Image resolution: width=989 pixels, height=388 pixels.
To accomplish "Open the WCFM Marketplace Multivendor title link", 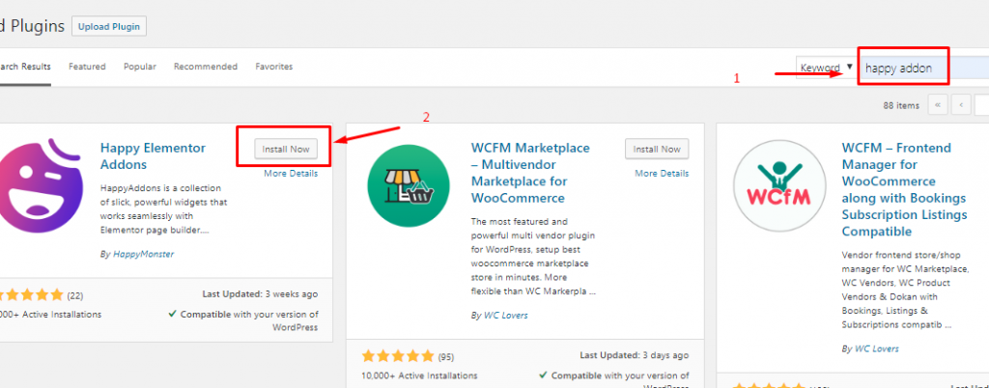I will (x=530, y=173).
